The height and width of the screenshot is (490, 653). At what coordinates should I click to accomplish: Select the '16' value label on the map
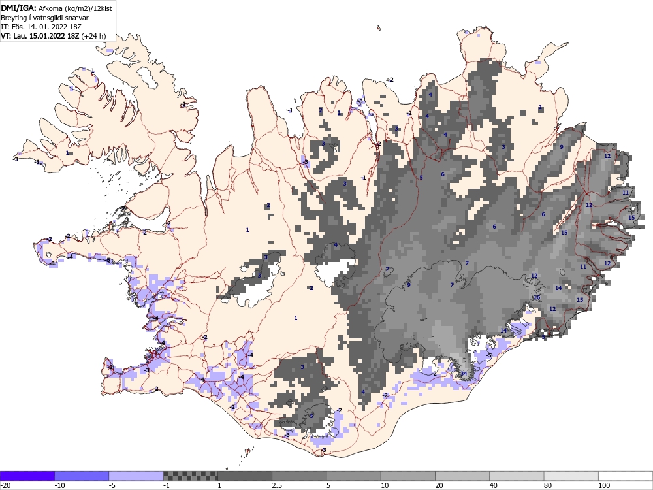pos(537,297)
